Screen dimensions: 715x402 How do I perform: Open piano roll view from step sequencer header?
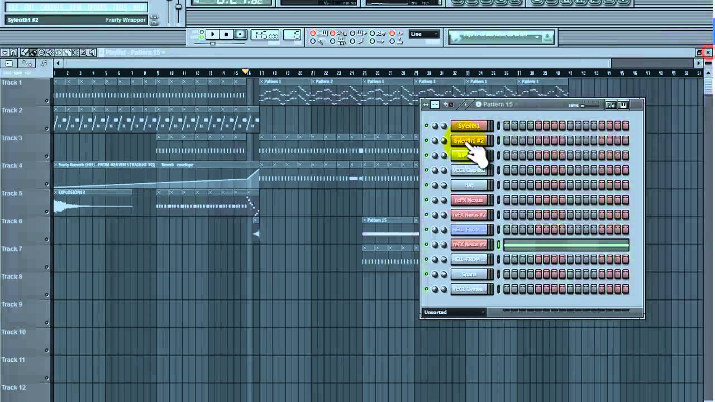pos(623,105)
